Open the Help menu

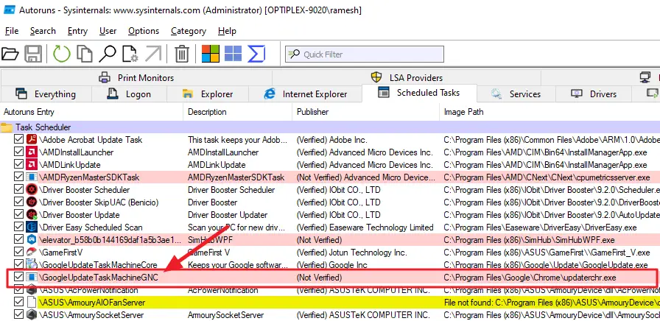pyautogui.click(x=227, y=31)
